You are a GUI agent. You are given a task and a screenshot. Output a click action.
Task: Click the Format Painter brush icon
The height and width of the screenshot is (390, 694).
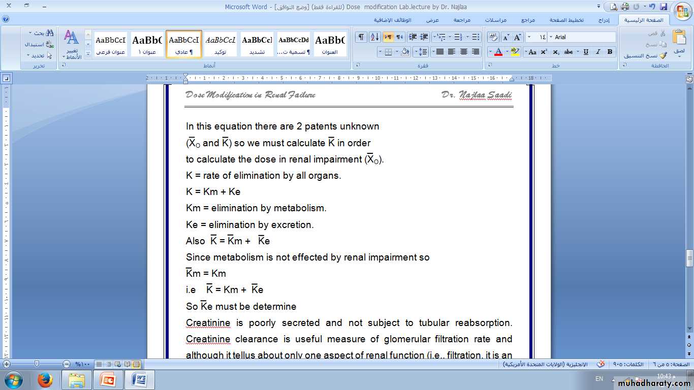pyautogui.click(x=663, y=56)
